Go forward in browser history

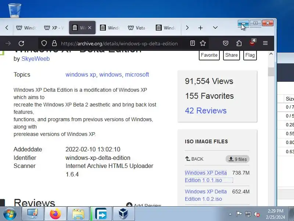tap(8, 43)
